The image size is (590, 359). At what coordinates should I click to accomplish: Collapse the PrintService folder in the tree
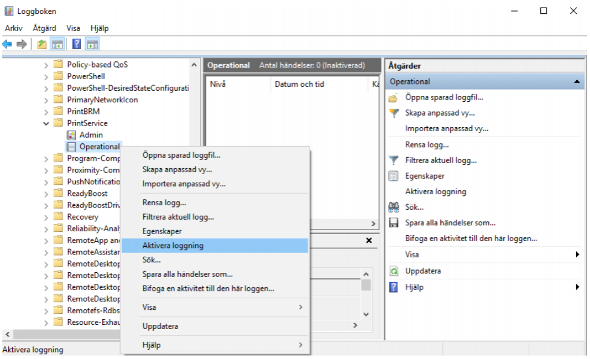[46, 123]
